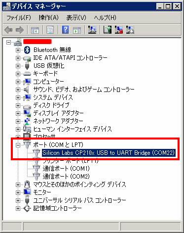184x233 pixels.
Task: Toggle the action pane toolbar icon
Action: 77,30
